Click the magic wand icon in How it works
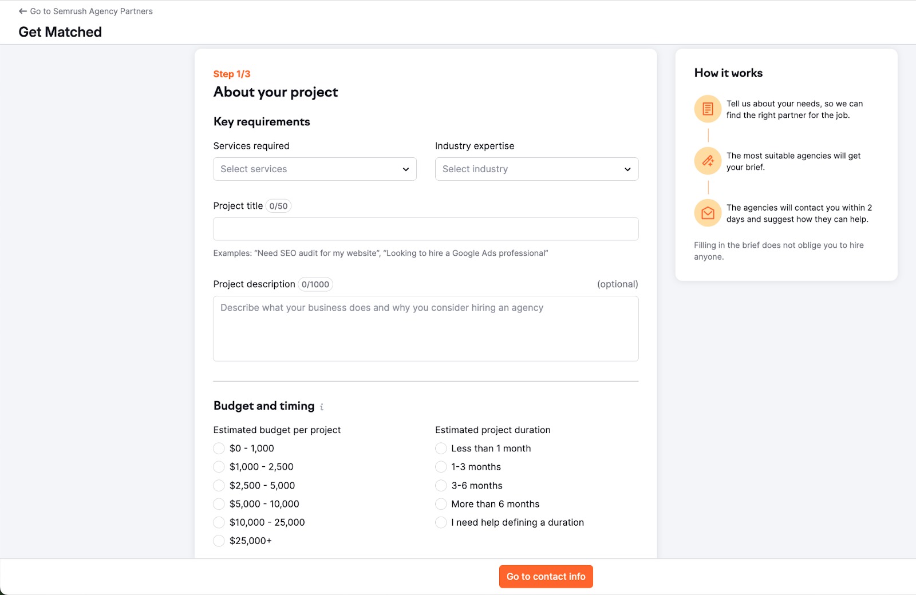The width and height of the screenshot is (916, 595). pos(708,161)
